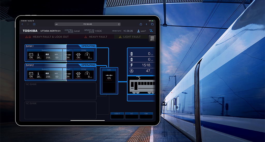Open the hamburger Menu button
Screen dimensions: 265x142
pos(152,38)
